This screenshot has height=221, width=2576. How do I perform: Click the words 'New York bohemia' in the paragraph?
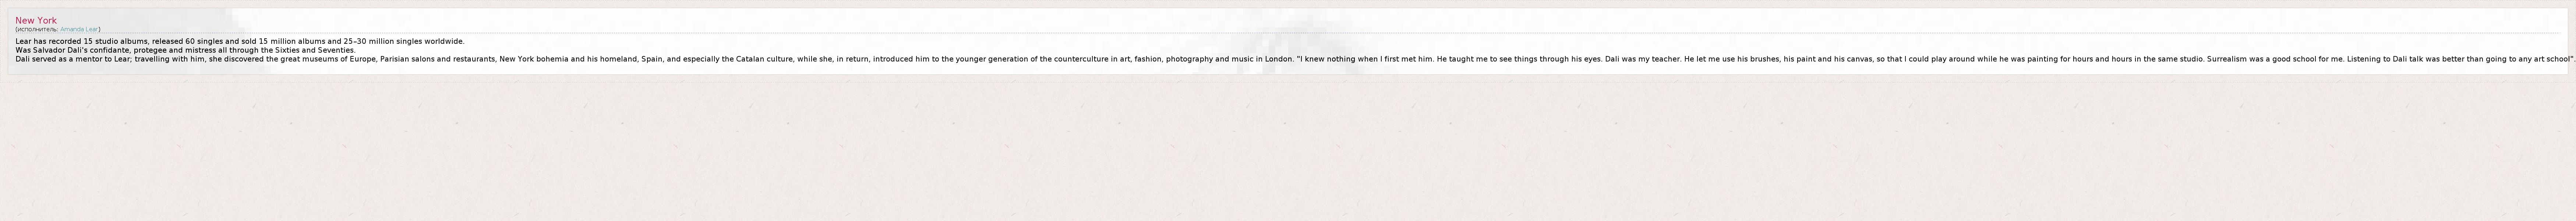coord(533,59)
